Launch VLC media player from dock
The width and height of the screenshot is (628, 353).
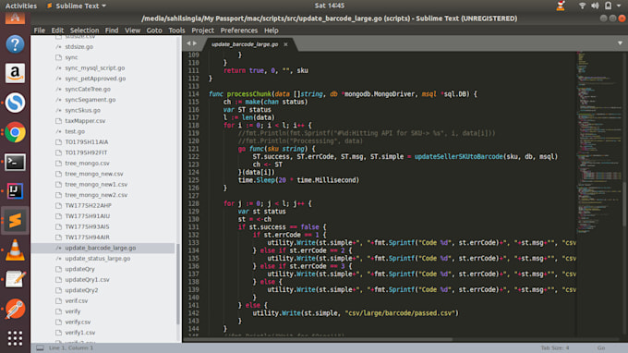[15, 250]
